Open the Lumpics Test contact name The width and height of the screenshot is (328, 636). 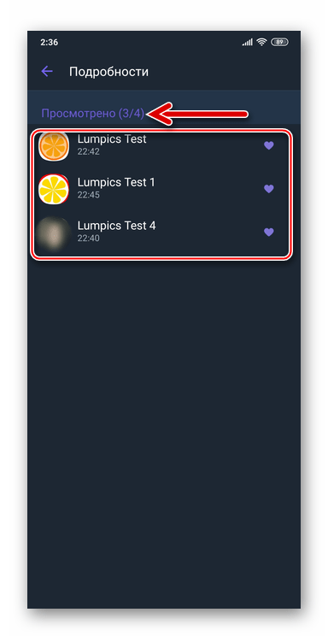tap(112, 139)
